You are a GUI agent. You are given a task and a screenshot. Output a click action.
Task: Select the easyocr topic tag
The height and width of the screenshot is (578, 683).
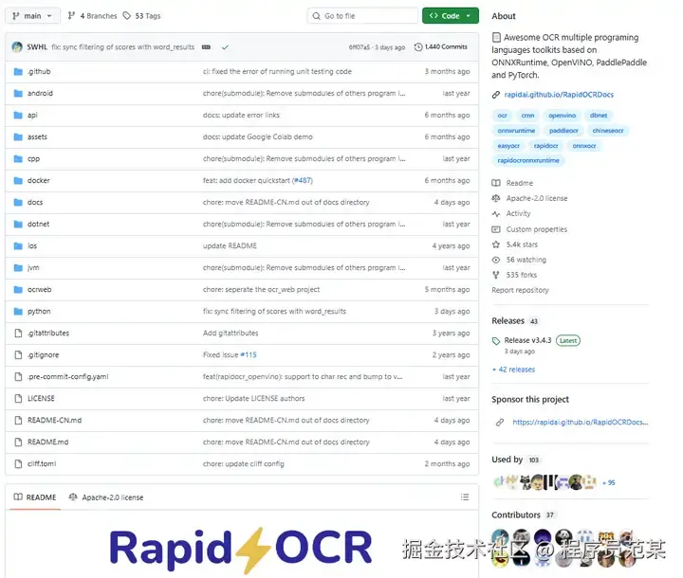[508, 146]
